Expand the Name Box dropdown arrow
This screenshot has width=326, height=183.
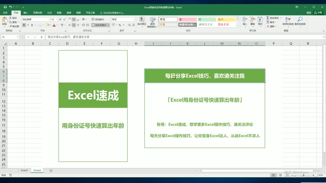click(18, 37)
